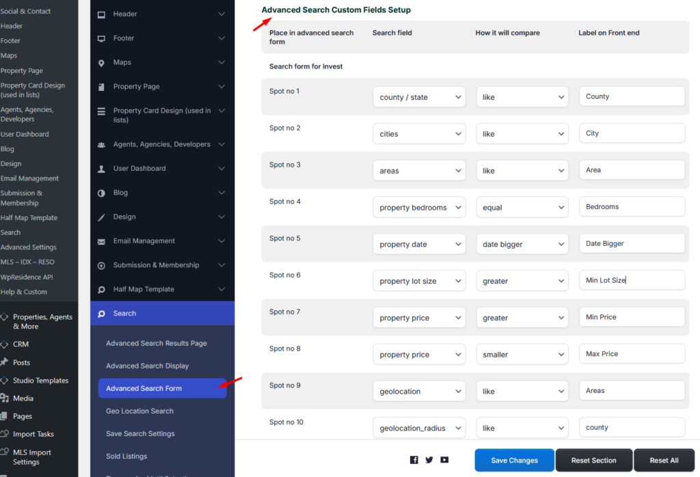Open Spot no 10 geolocation_radius dropdown
Screen dimensions: 700x477
click(419, 428)
